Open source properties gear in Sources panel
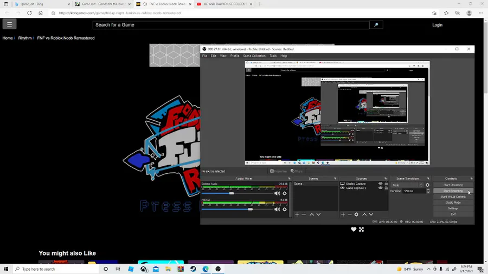The width and height of the screenshot is (488, 274). 356,214
